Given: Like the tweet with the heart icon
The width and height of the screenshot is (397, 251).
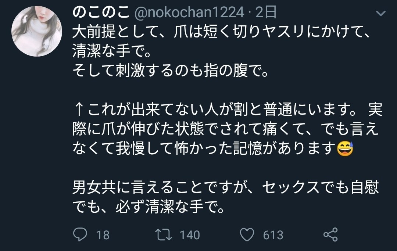Looking at the screenshot, I should [247, 234].
